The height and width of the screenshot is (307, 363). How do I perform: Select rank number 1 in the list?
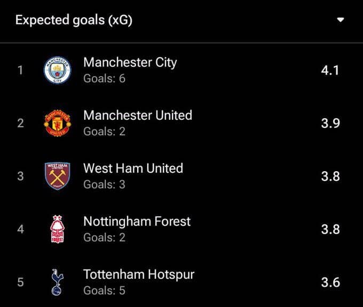(x=20, y=70)
